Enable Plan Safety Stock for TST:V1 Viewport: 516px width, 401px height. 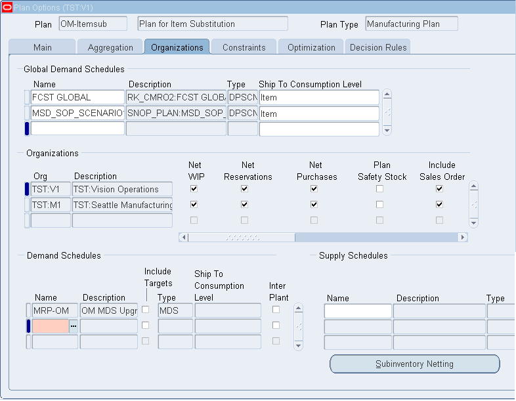379,189
